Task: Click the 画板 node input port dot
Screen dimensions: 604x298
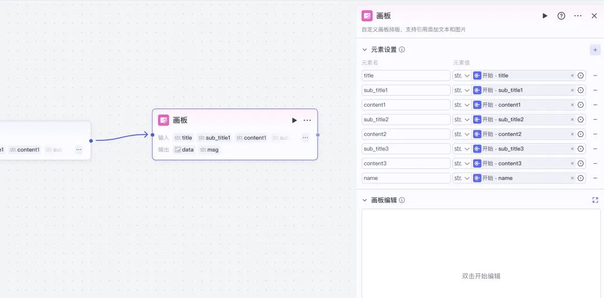Action: 153,135
